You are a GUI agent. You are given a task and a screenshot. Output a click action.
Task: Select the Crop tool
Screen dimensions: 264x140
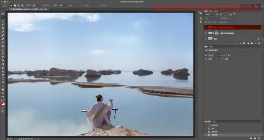point(3,28)
